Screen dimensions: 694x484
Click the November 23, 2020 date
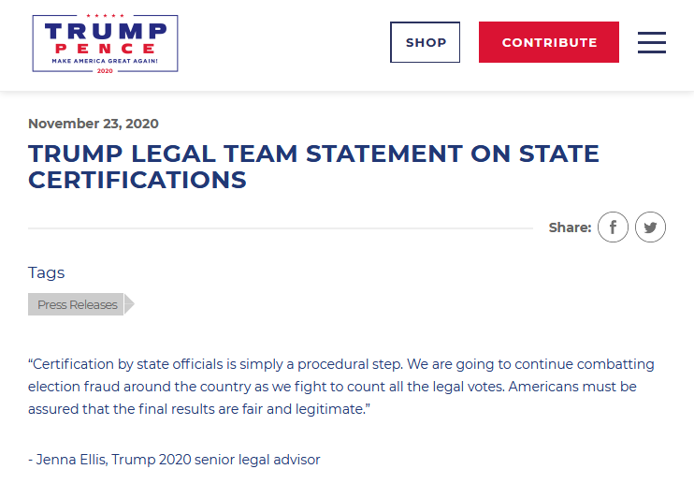94,124
